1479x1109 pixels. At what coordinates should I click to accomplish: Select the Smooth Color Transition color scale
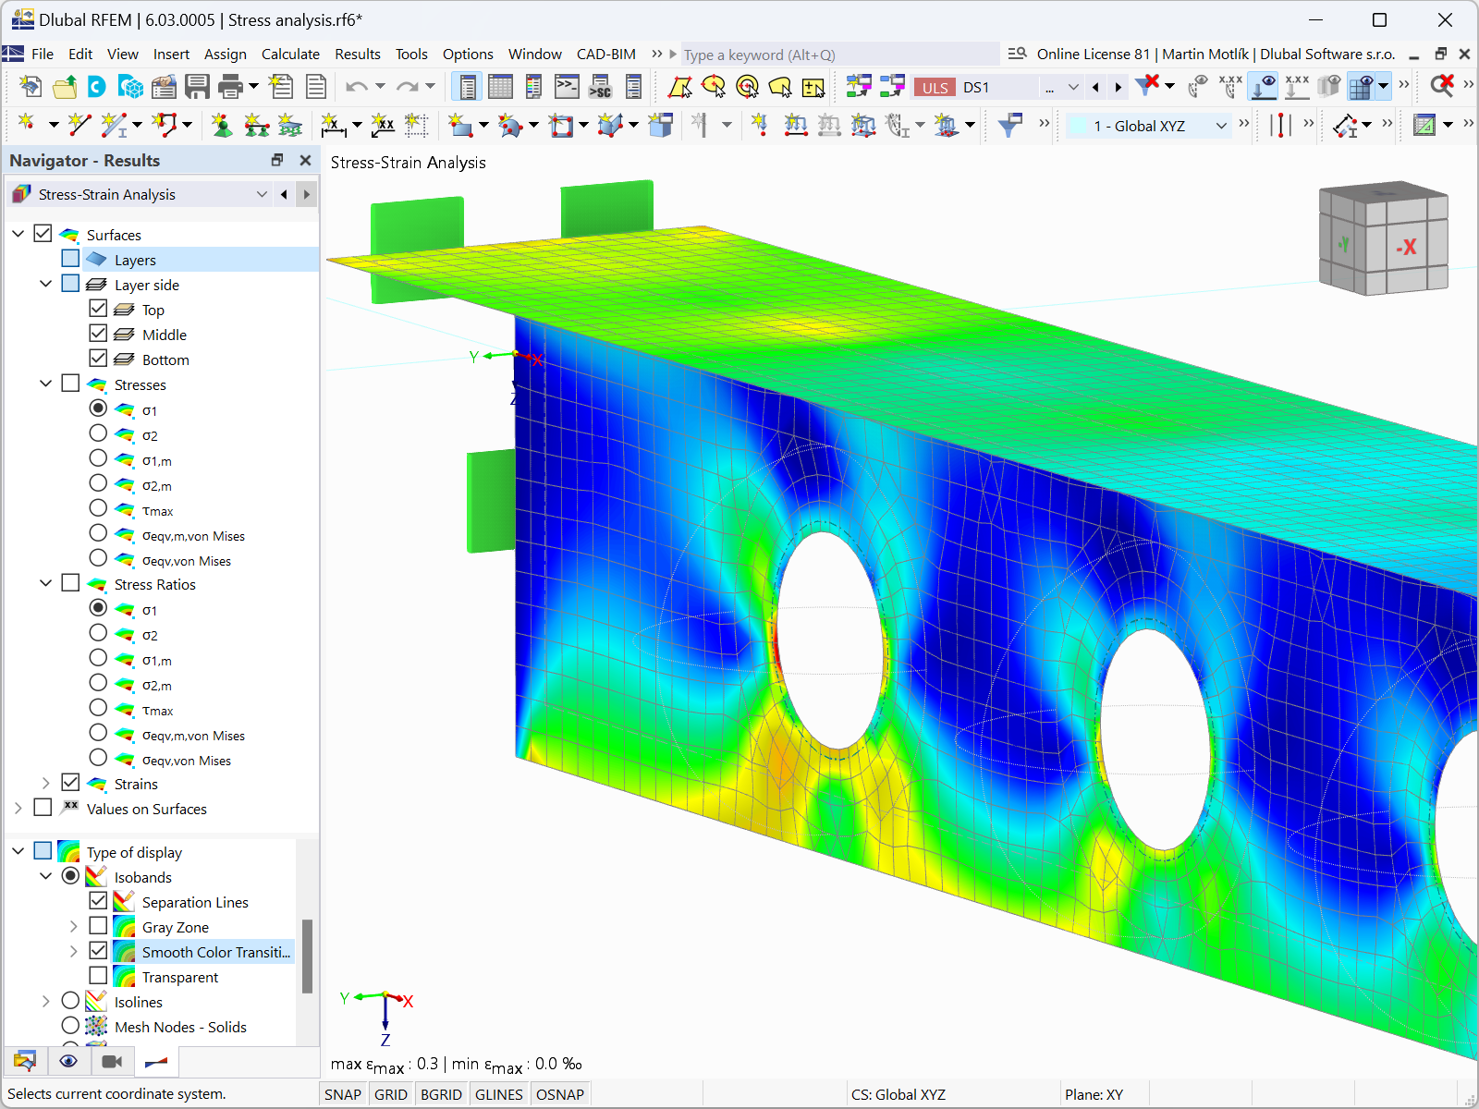pos(214,951)
